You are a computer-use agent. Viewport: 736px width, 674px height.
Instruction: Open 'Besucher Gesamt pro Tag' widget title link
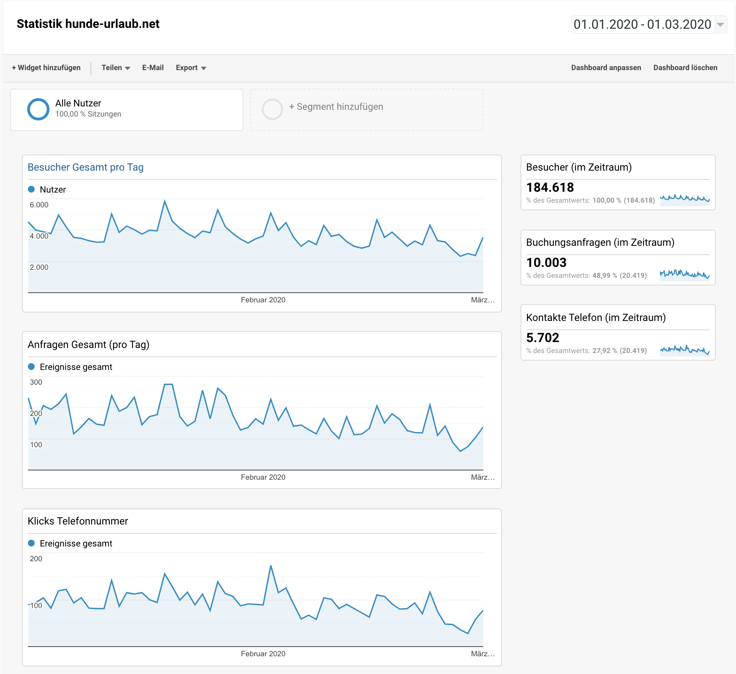[x=85, y=167]
